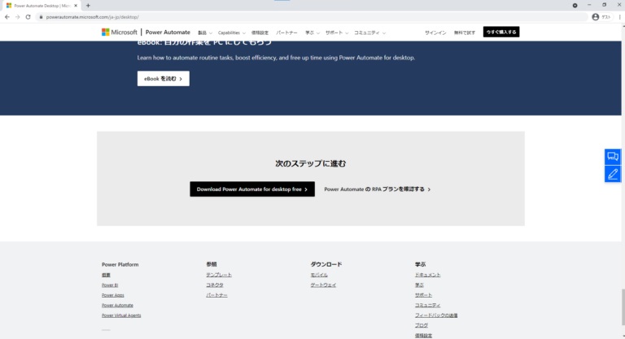Screen dimensions: 625x339
Task: Click 無料で試す in the header
Action: click(465, 33)
